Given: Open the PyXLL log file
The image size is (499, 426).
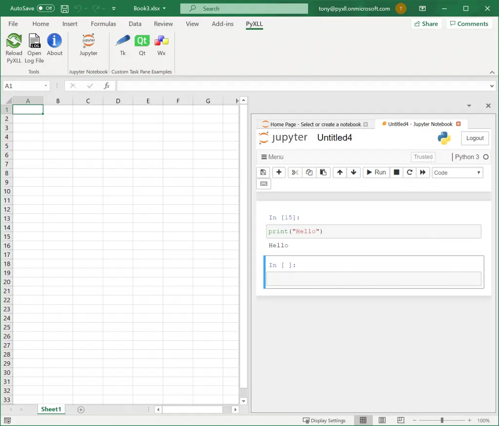Looking at the screenshot, I should [x=34, y=48].
